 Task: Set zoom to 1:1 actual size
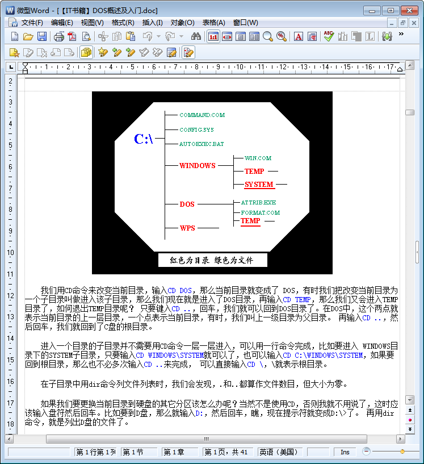(x=213, y=36)
